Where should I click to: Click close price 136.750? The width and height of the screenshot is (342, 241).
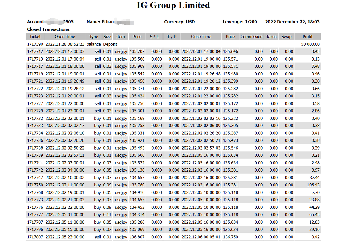point(231,237)
